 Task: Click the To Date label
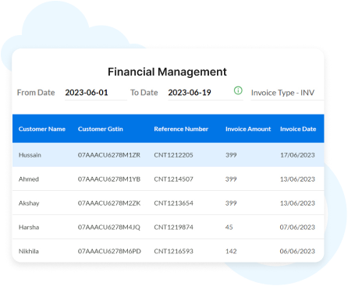pos(144,93)
